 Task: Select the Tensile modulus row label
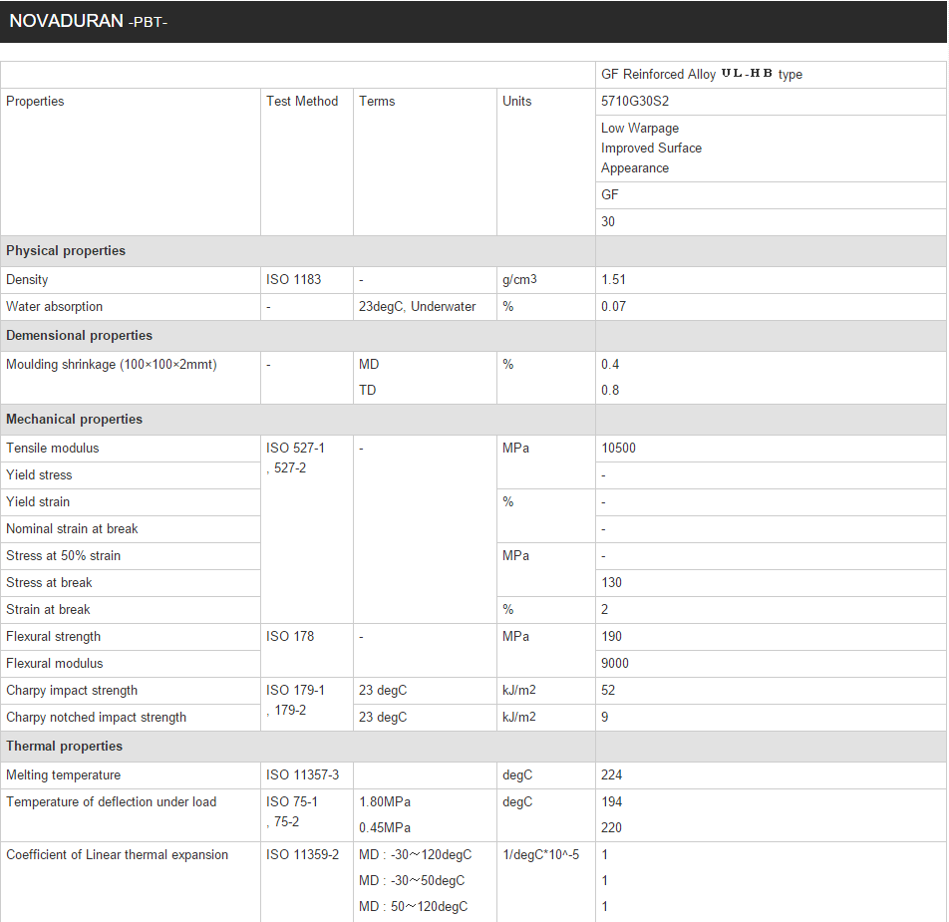click(52, 449)
